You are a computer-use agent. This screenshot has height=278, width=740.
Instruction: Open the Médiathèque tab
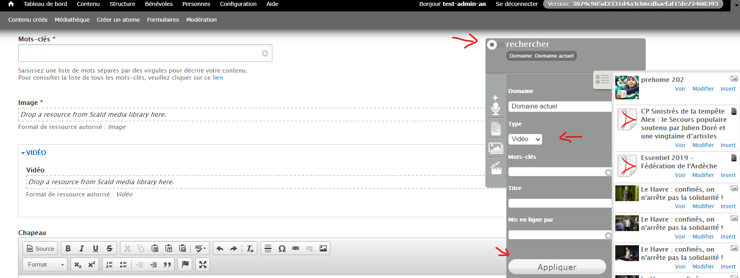(x=72, y=20)
